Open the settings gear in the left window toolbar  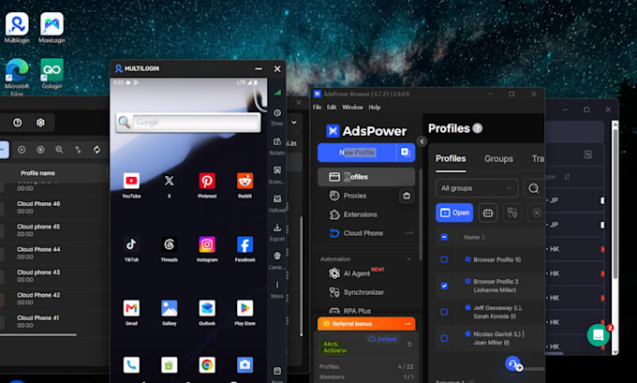point(40,123)
